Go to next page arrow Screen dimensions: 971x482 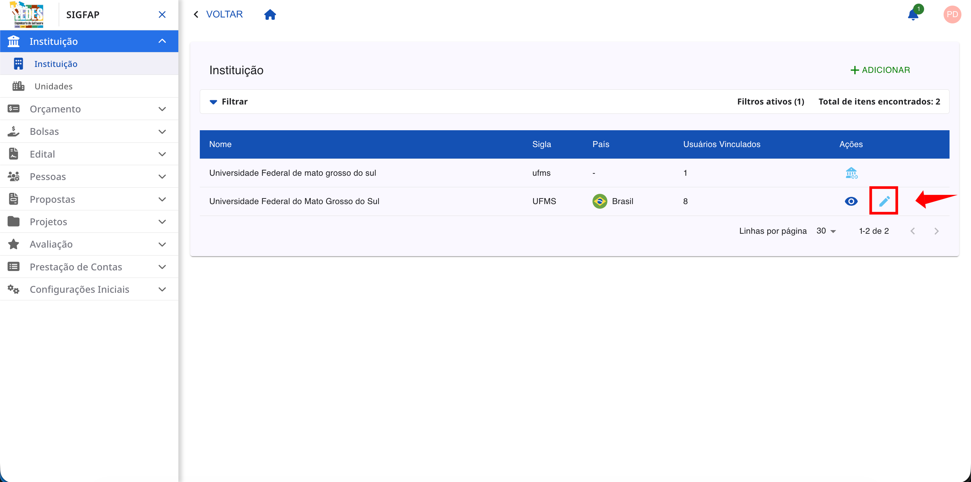[936, 231]
